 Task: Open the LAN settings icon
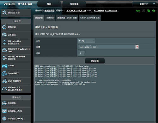point(4,111)
